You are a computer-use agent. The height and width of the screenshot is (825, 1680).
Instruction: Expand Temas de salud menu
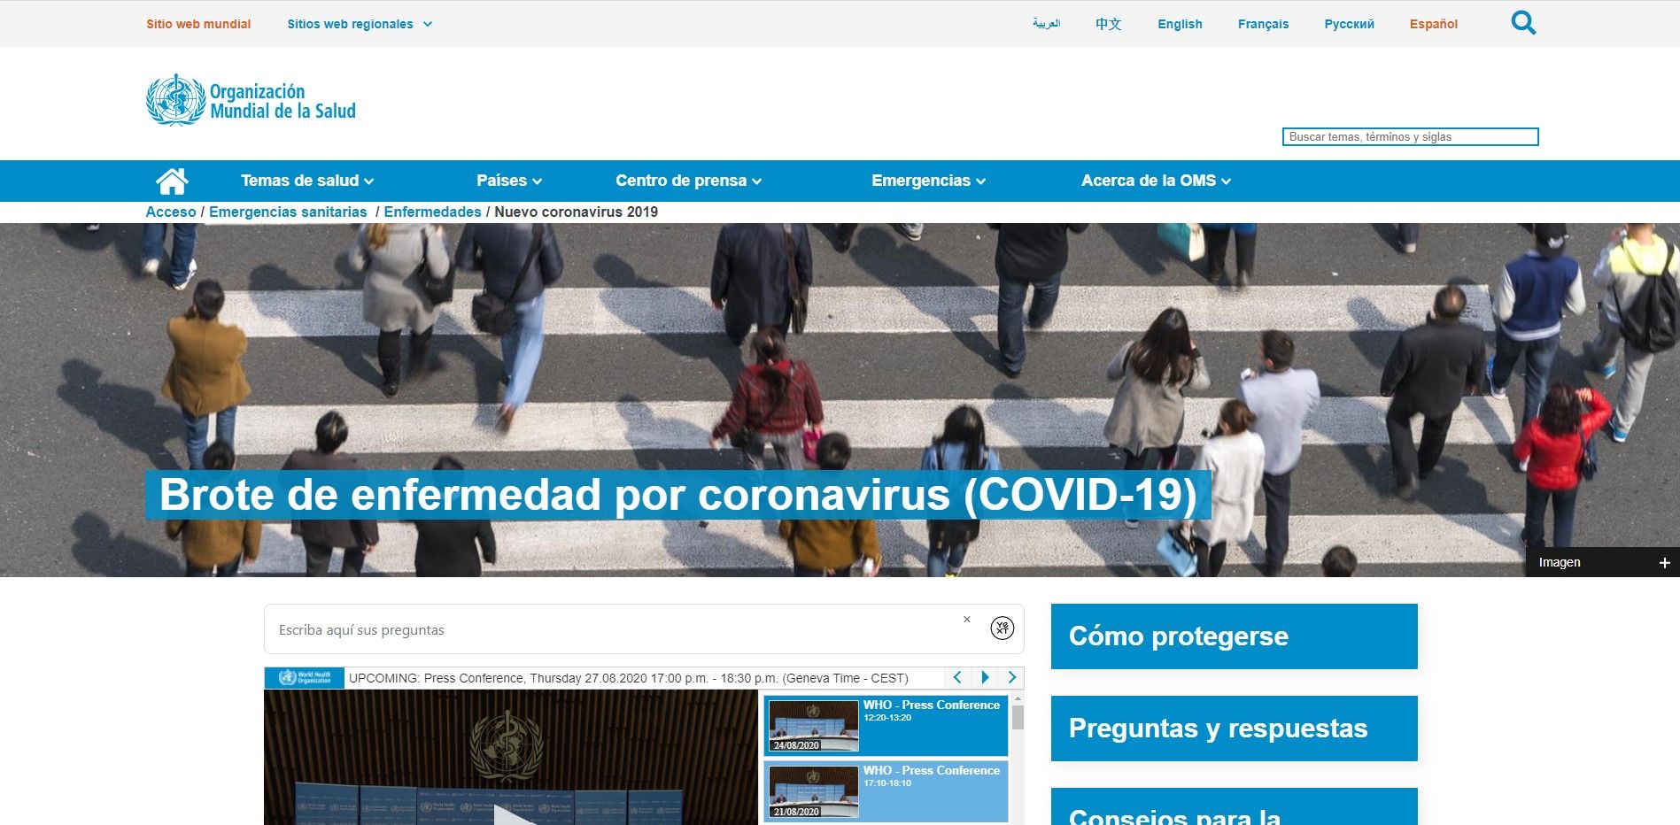tap(307, 181)
